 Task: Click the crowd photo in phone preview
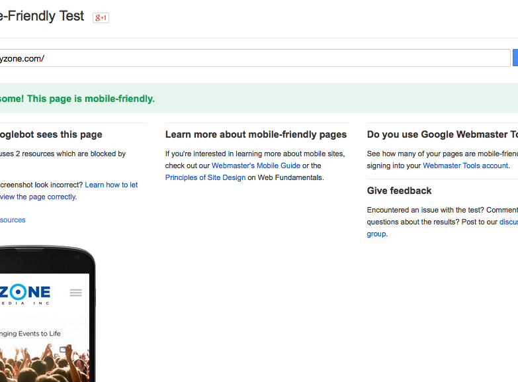pos(44,362)
